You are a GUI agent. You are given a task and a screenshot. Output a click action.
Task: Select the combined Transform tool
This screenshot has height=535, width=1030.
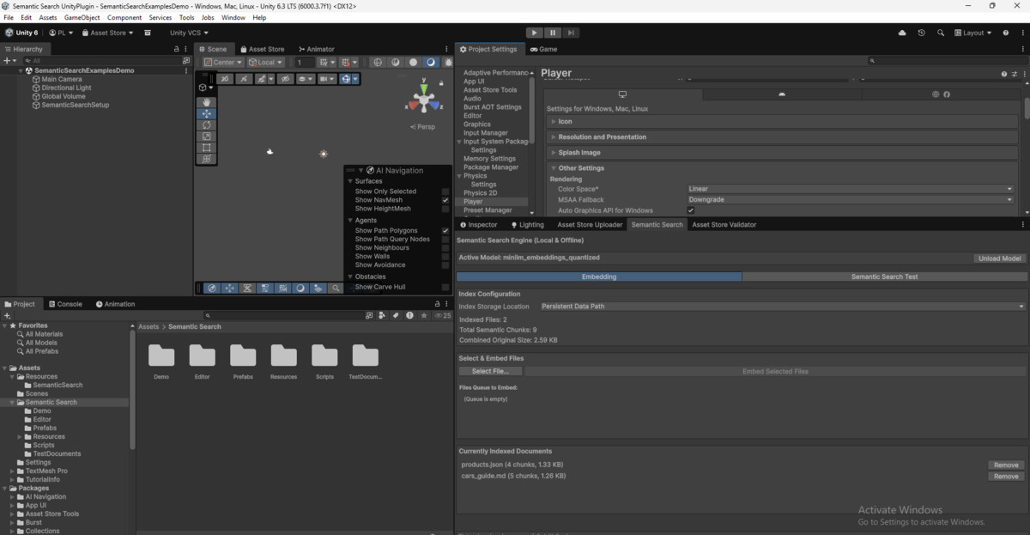(206, 159)
